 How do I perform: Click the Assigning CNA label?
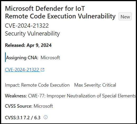pos(22,58)
